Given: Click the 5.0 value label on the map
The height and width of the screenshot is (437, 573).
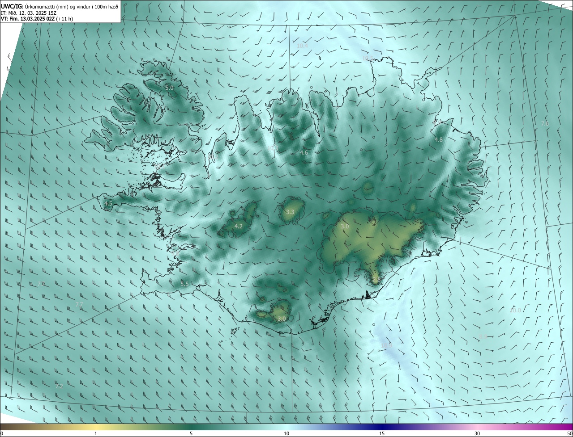Looking at the screenshot, I should [169, 88].
